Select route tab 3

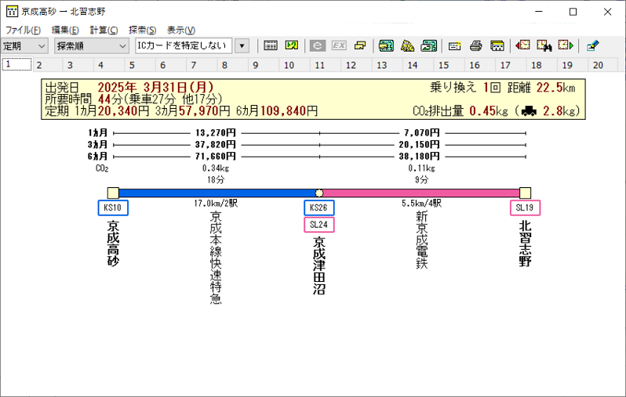click(78, 65)
